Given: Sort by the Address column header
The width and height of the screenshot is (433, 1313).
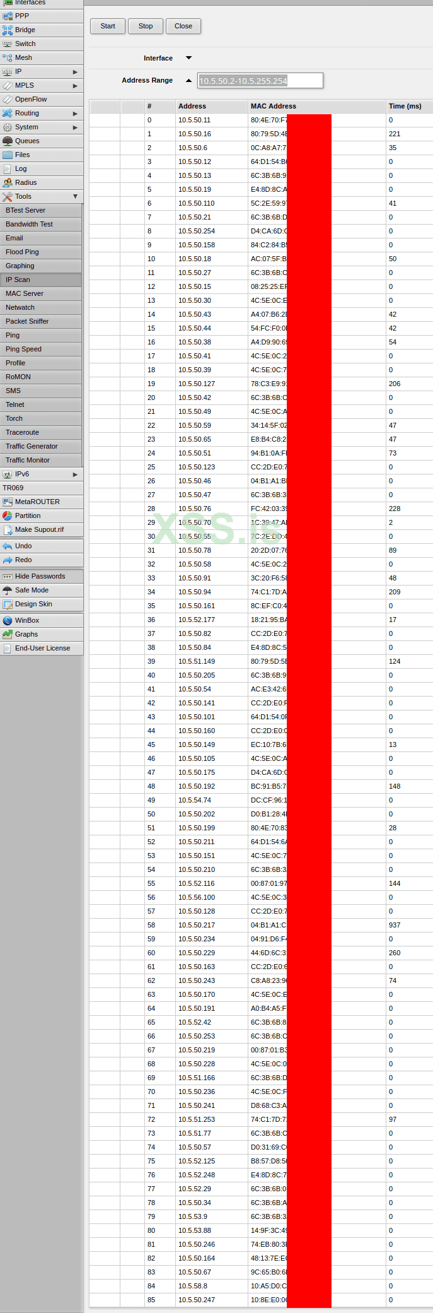Looking at the screenshot, I should coord(212,106).
